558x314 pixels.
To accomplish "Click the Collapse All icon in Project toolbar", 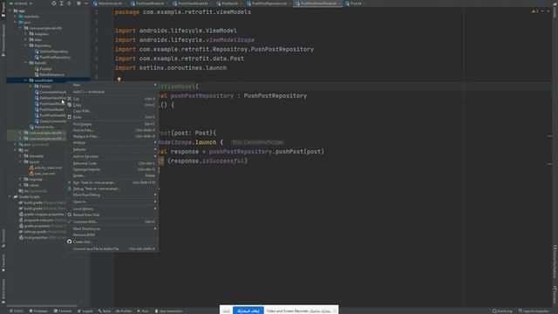I will click(x=70, y=3).
